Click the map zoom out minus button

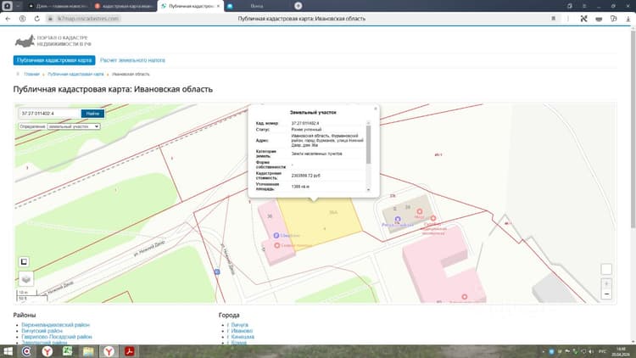click(606, 294)
